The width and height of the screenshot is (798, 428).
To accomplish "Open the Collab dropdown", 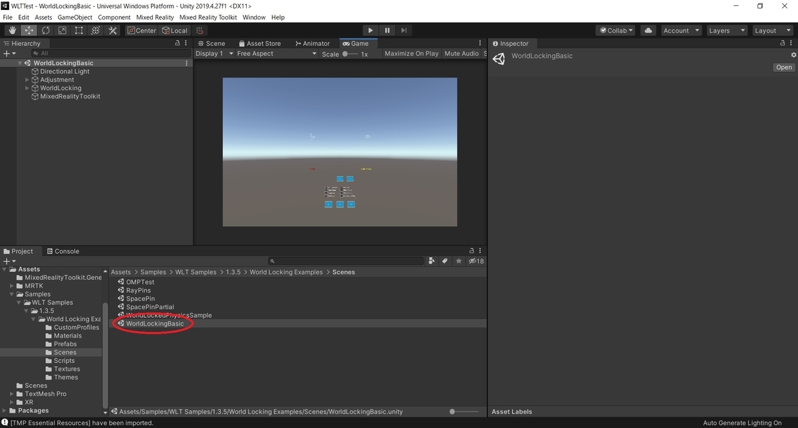I will (616, 31).
